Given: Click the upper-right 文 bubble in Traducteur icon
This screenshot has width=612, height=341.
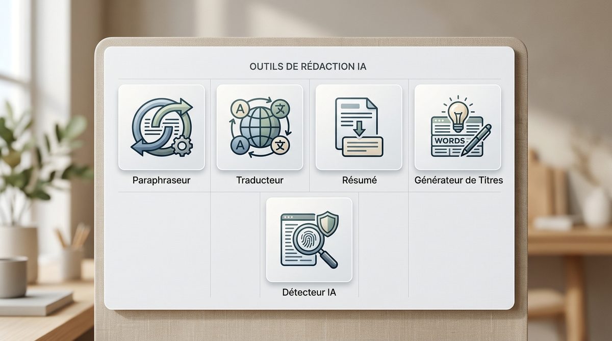Looking at the screenshot, I should click(x=280, y=109).
